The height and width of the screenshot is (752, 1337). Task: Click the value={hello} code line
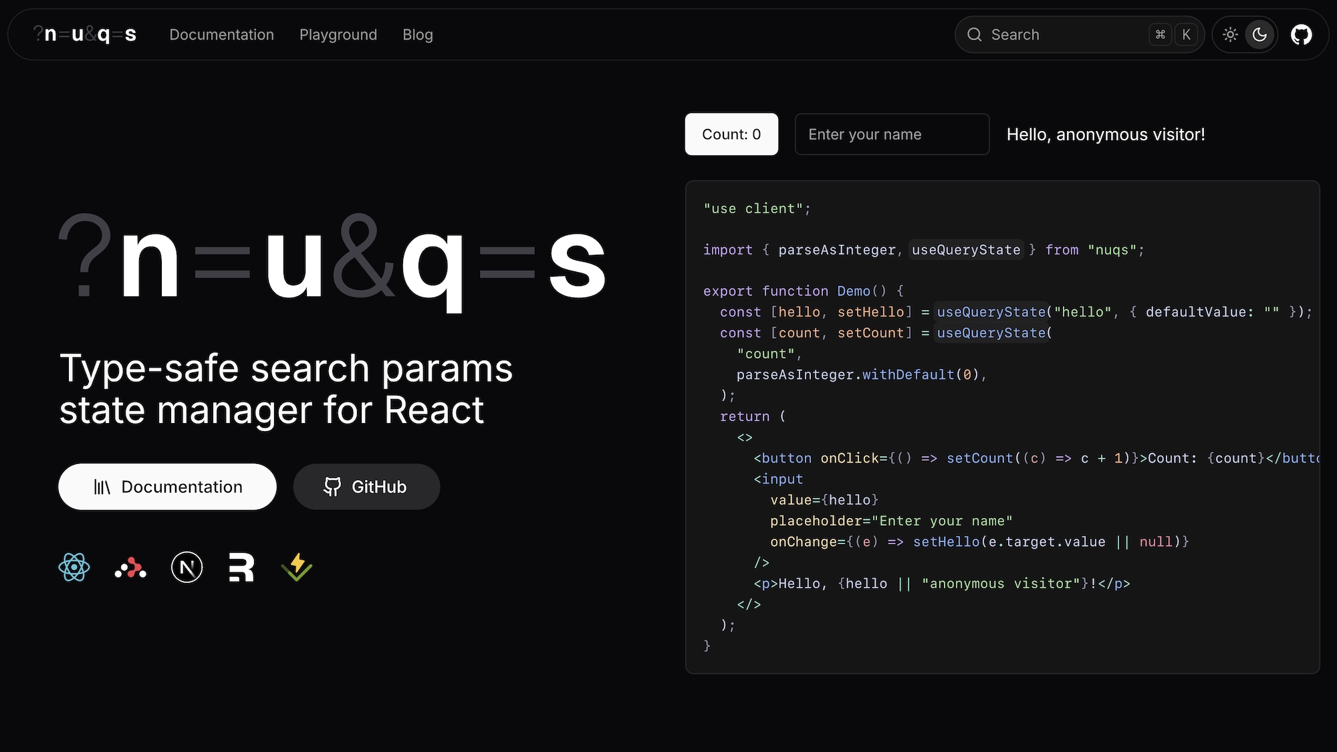point(824,500)
